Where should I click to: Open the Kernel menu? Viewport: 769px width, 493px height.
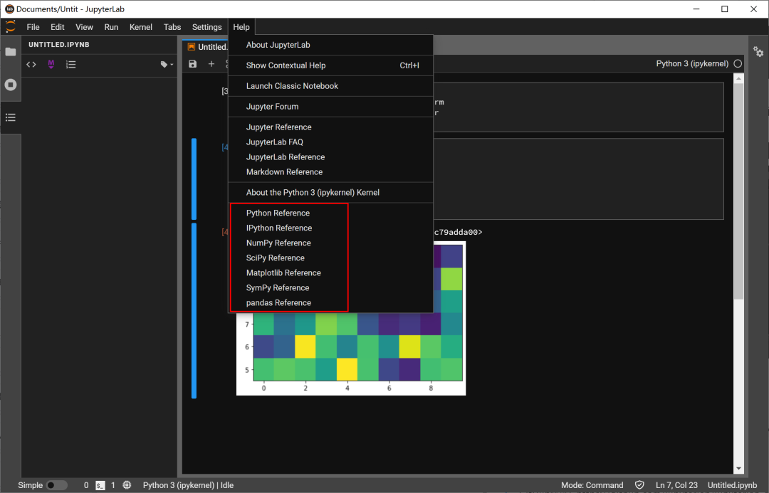(x=141, y=27)
